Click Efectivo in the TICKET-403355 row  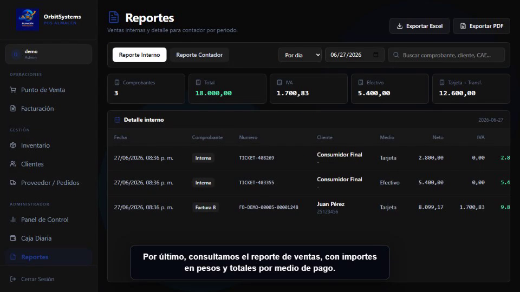(389, 182)
